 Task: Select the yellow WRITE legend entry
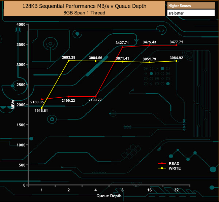pos(169,168)
